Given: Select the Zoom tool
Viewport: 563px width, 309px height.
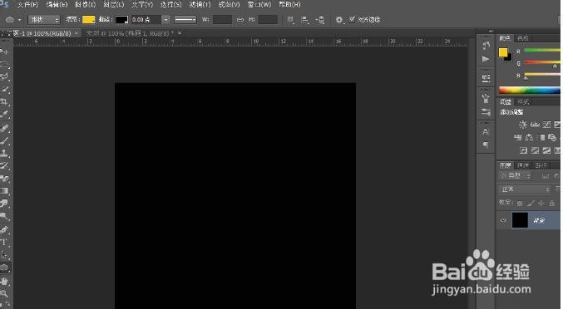Looking at the screenshot, I should [x=4, y=294].
